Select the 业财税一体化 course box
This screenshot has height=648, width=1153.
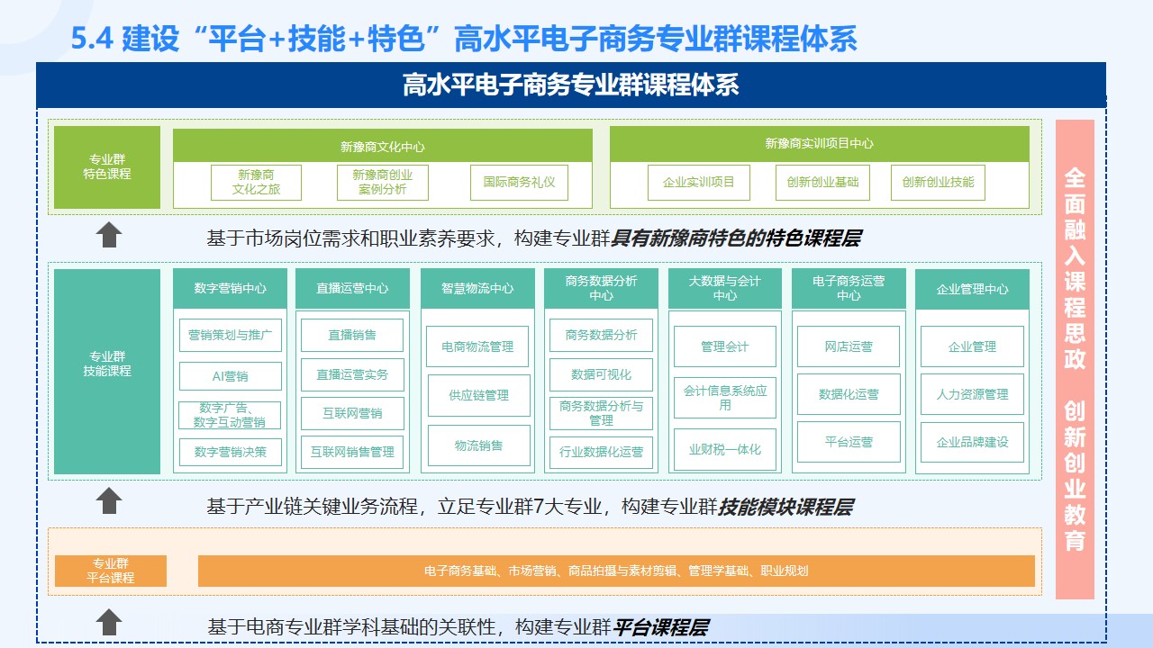[724, 449]
